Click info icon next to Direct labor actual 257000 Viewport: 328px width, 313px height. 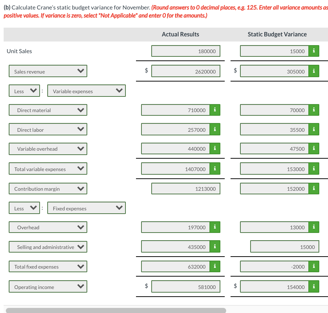215,130
